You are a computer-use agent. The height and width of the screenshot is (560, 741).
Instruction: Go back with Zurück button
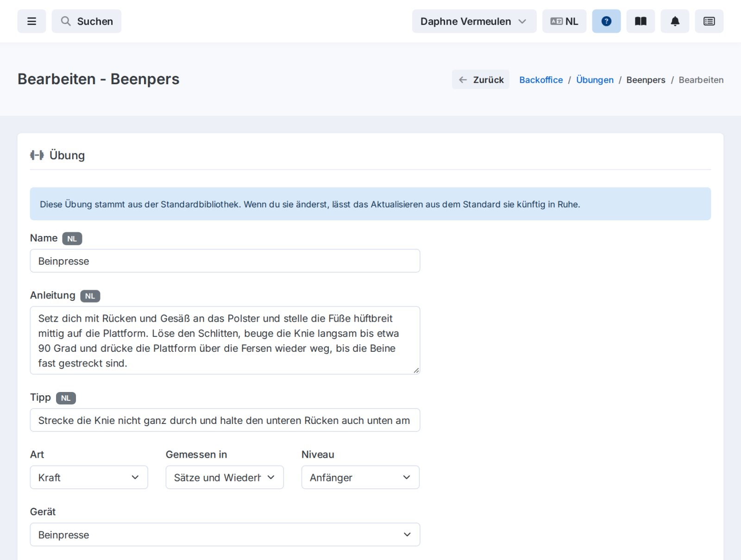coord(481,80)
